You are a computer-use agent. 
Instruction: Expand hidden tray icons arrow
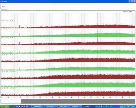pos(120,106)
